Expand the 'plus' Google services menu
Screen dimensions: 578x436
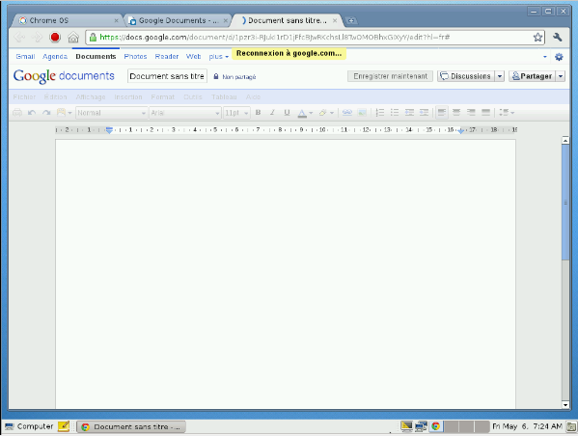pyautogui.click(x=219, y=56)
